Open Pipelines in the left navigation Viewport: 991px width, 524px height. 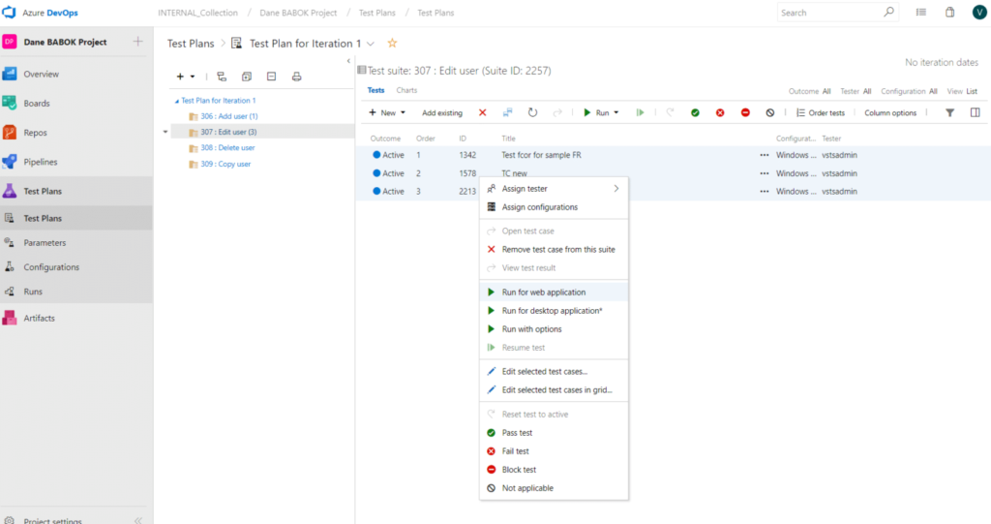41,162
